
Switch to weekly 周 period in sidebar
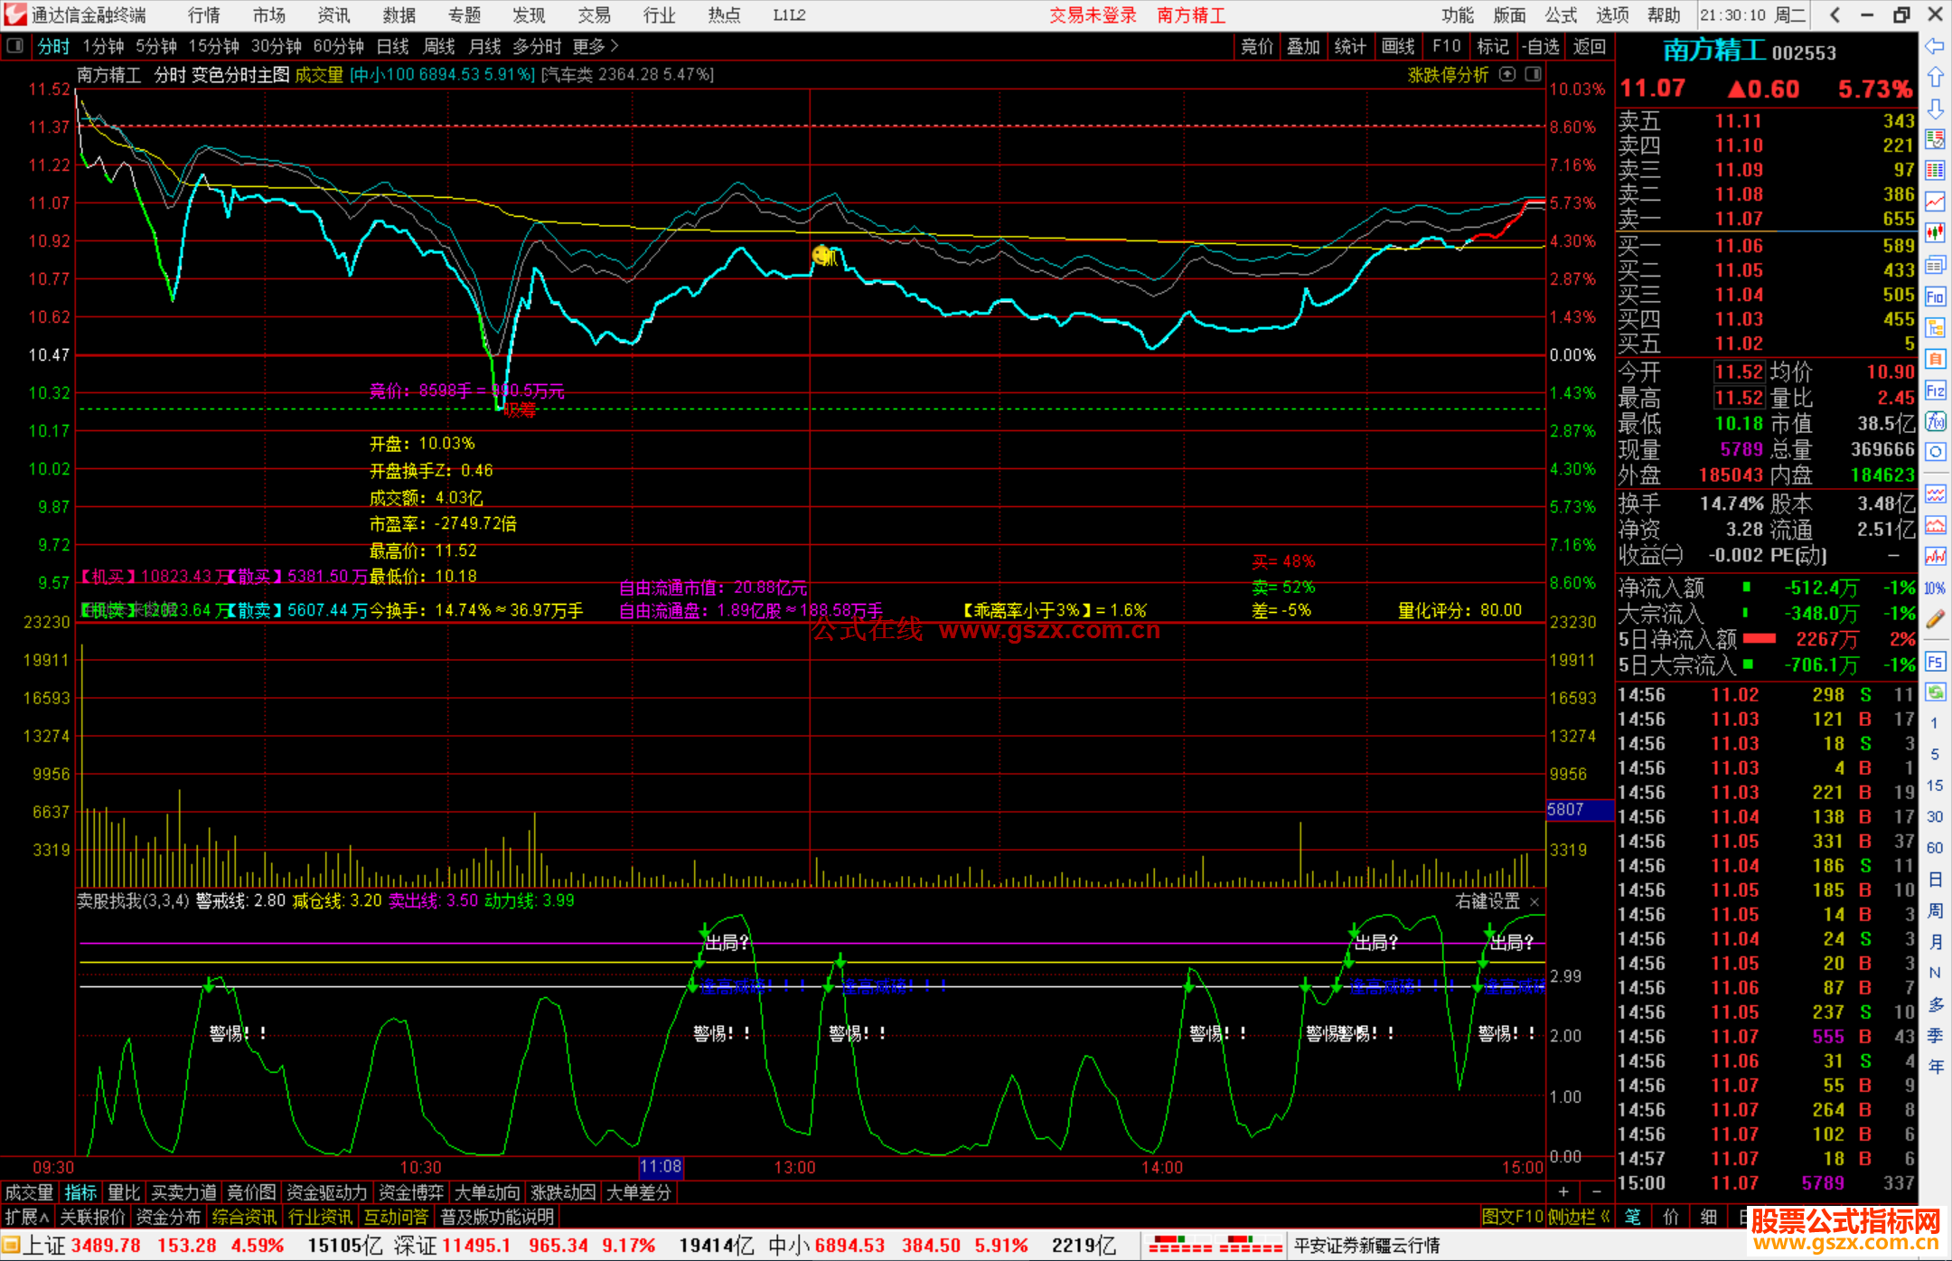[x=1935, y=910]
